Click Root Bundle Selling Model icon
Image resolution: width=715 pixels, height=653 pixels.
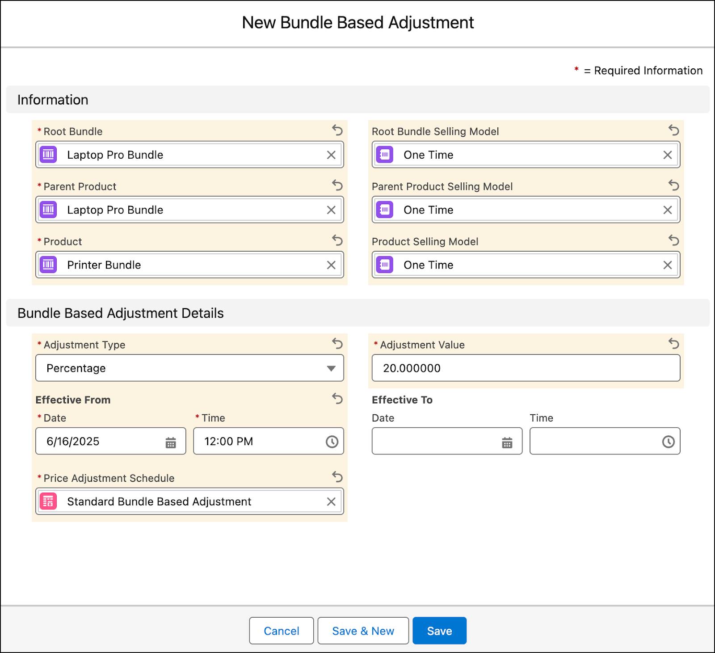coord(385,155)
